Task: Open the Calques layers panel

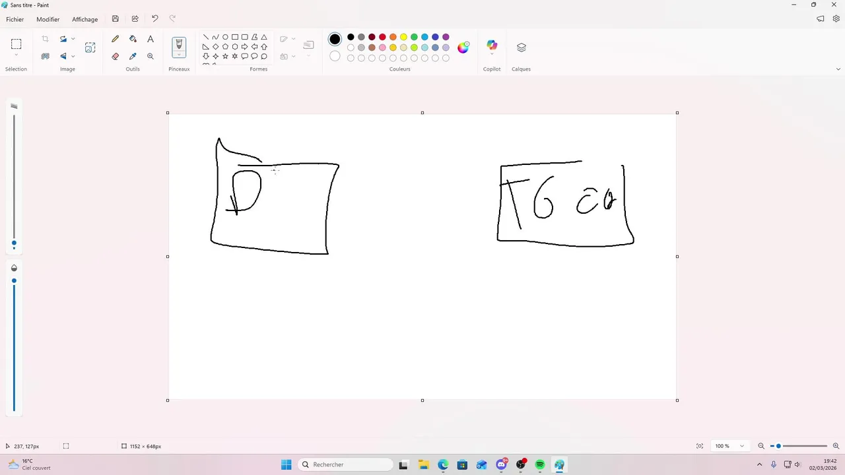Action: tap(521, 47)
